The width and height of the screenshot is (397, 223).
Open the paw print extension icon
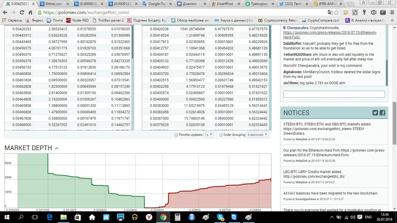point(346,12)
